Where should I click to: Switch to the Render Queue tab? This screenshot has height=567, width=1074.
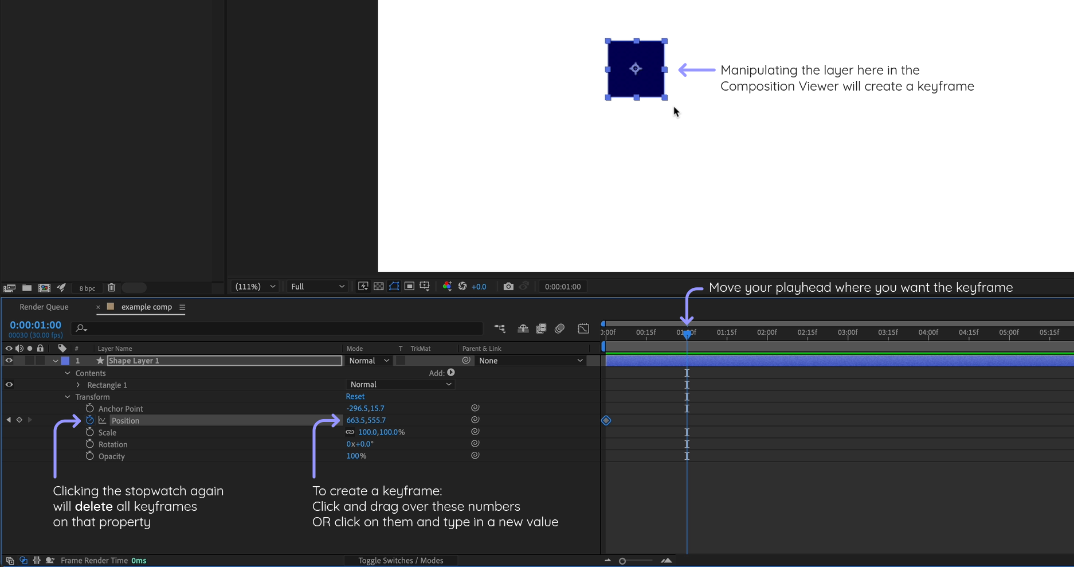click(x=44, y=307)
